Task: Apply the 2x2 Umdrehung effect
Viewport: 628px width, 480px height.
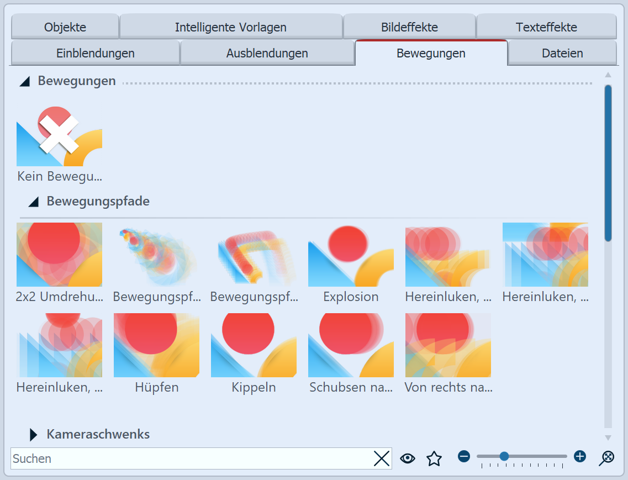Action: pos(59,254)
